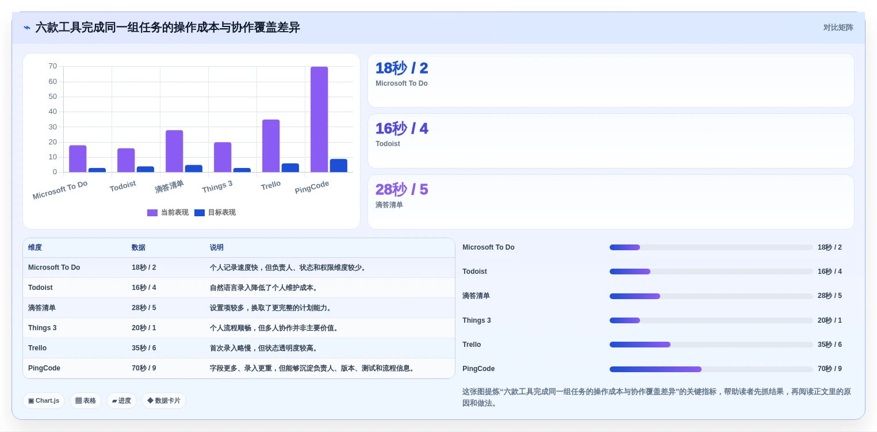Click the PingCode x-axis label in chart
The image size is (877, 432).
[x=312, y=187]
